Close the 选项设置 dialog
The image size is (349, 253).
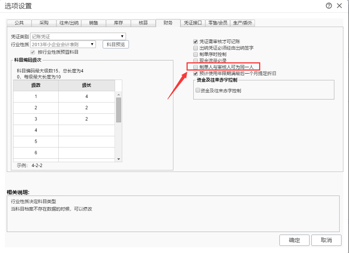click(340, 6)
